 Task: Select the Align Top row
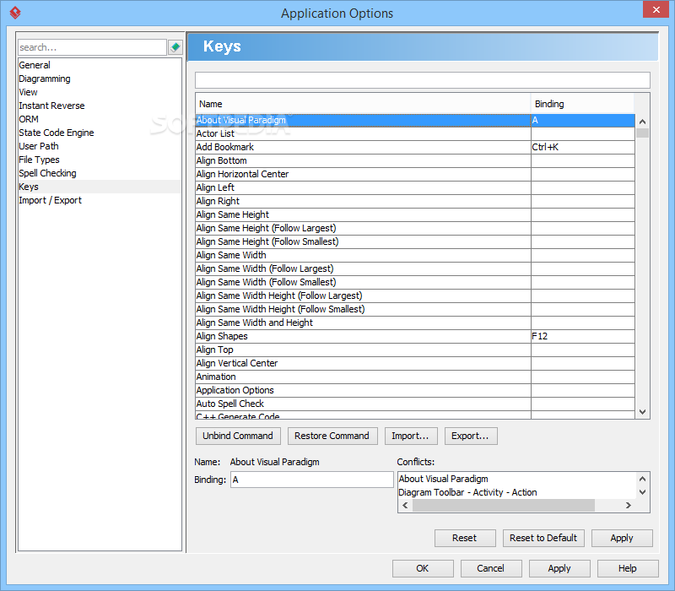pos(415,350)
